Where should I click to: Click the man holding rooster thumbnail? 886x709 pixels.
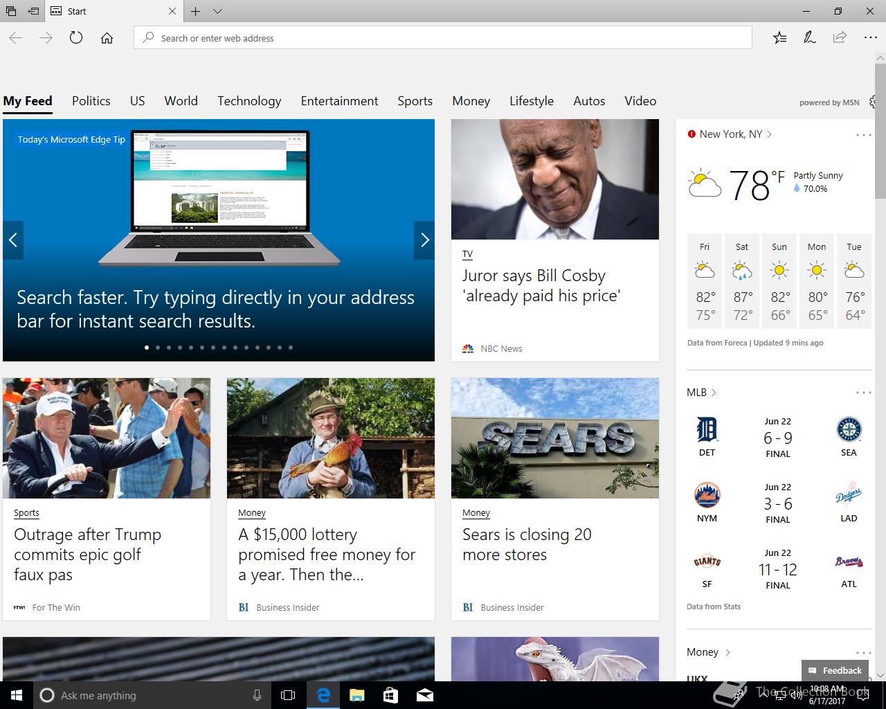point(331,438)
